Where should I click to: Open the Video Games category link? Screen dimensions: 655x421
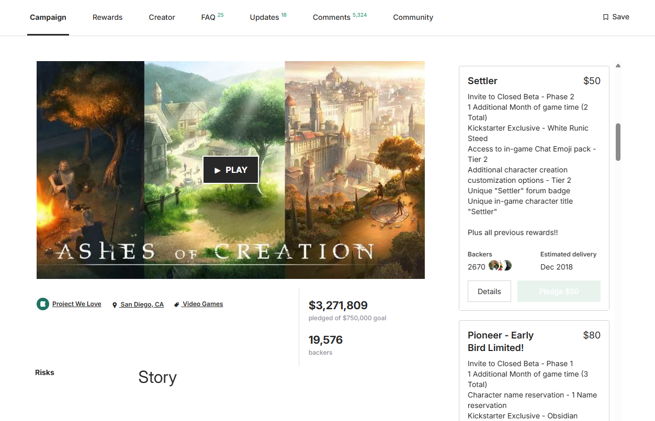(198, 304)
